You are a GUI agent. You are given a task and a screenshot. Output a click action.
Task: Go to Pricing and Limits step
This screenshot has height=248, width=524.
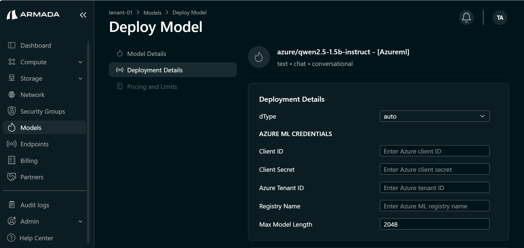[173, 87]
